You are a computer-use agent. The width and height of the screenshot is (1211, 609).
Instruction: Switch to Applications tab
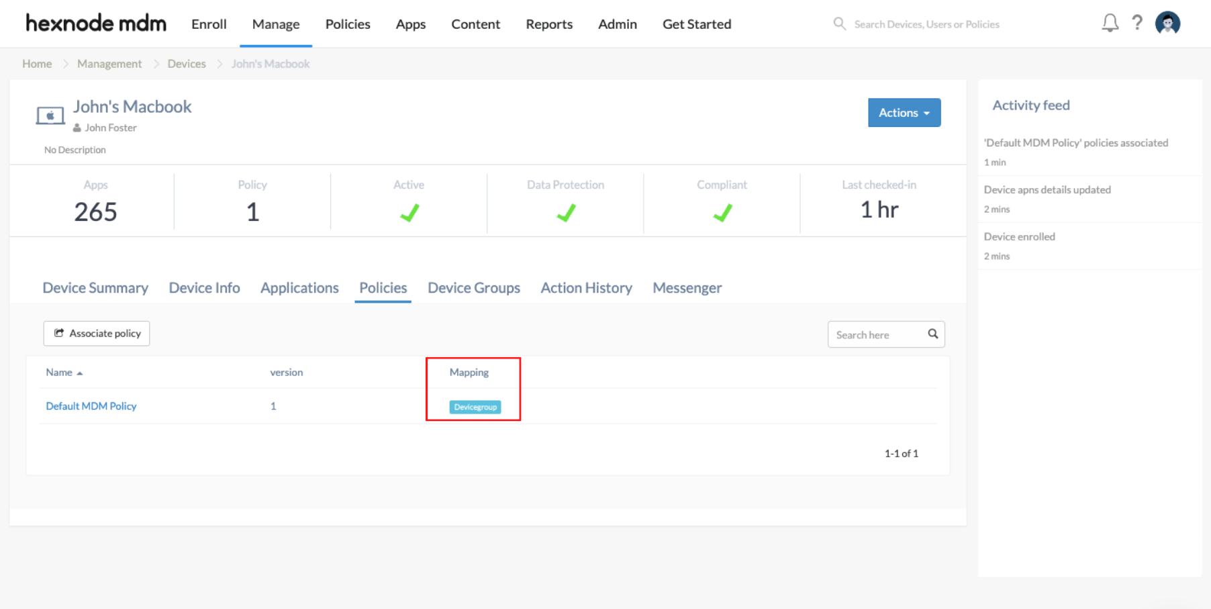coord(299,287)
